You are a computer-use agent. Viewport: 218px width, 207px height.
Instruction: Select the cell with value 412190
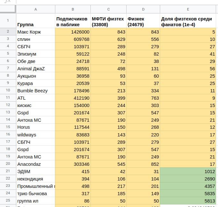point(73,98)
